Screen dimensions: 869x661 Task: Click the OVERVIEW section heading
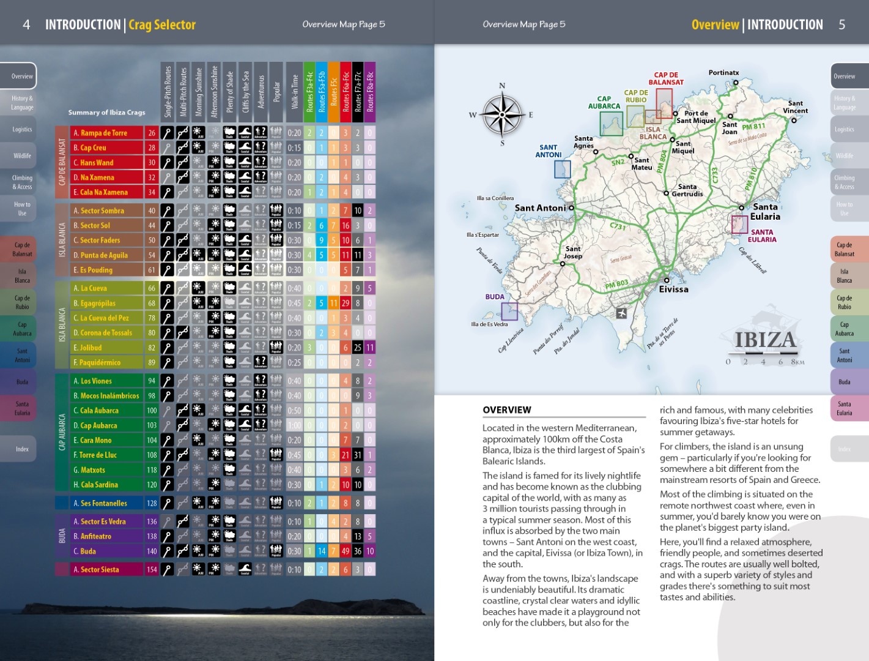tap(507, 410)
